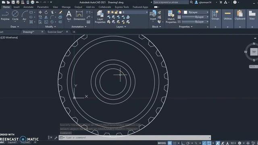Toggle object snap in status bar
258x145 pixels.
(209, 143)
